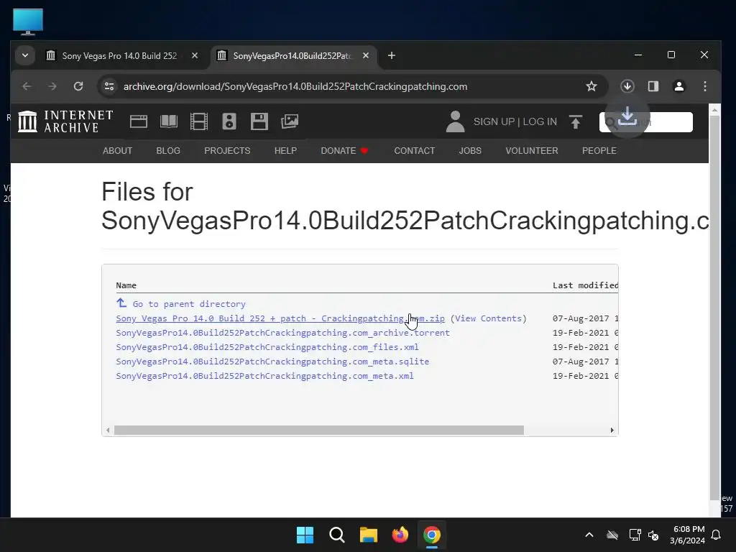Open the BLOG menu item

pyautogui.click(x=168, y=151)
